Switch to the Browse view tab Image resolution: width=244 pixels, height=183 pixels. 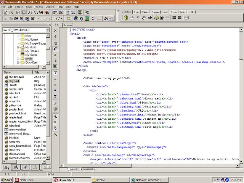(x=67, y=25)
